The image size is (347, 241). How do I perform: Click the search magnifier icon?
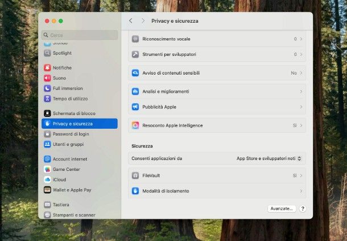pos(46,35)
